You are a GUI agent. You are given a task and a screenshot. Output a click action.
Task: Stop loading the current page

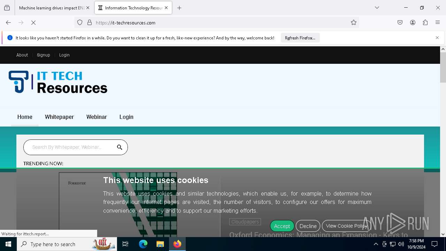point(33,23)
